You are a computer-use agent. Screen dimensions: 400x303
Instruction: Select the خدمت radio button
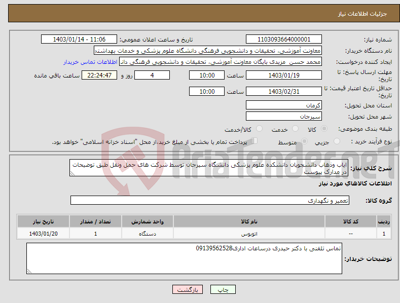click(295, 129)
